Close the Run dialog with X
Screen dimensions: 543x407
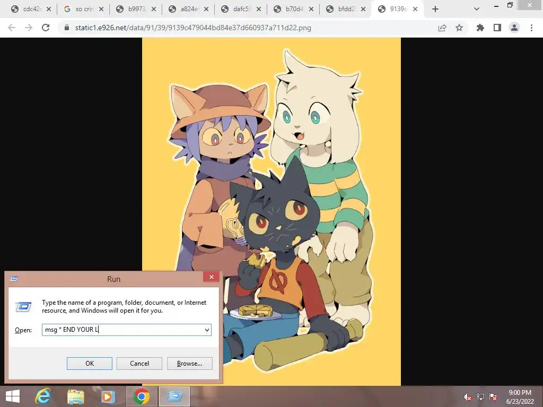tap(211, 277)
